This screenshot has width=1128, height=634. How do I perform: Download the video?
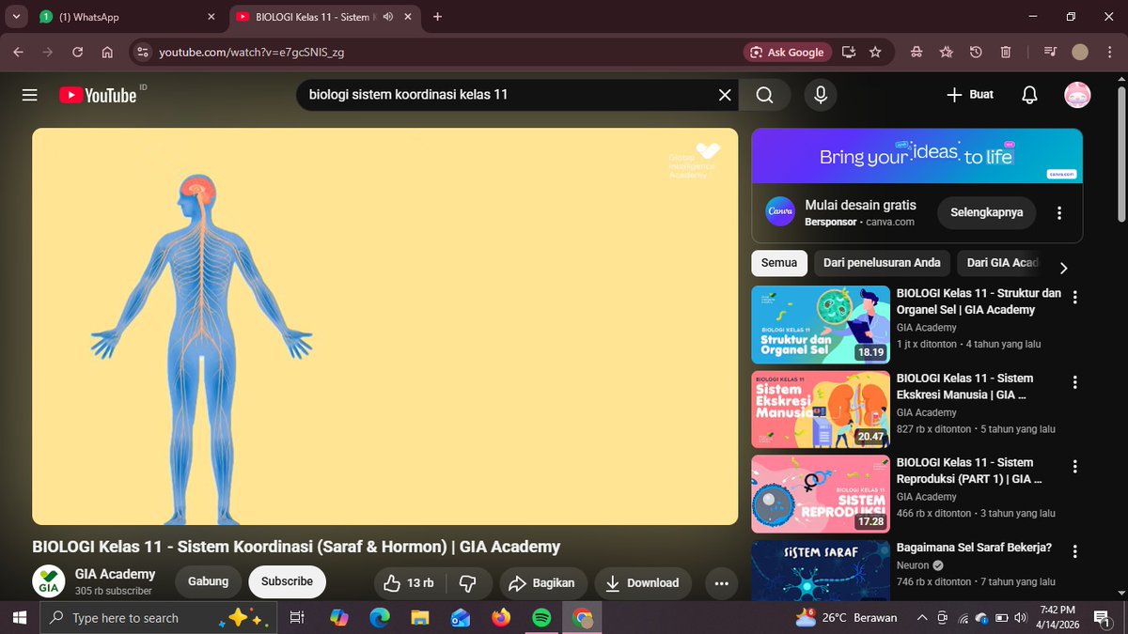643,583
